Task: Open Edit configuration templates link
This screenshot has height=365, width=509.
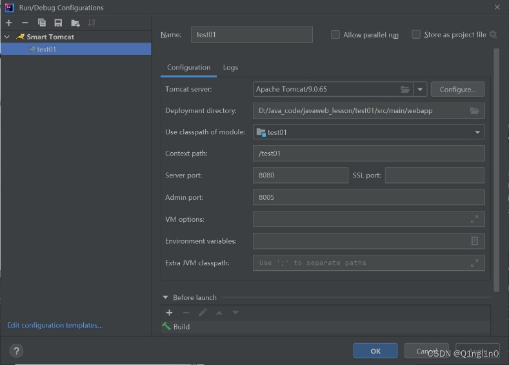Action: click(55, 325)
